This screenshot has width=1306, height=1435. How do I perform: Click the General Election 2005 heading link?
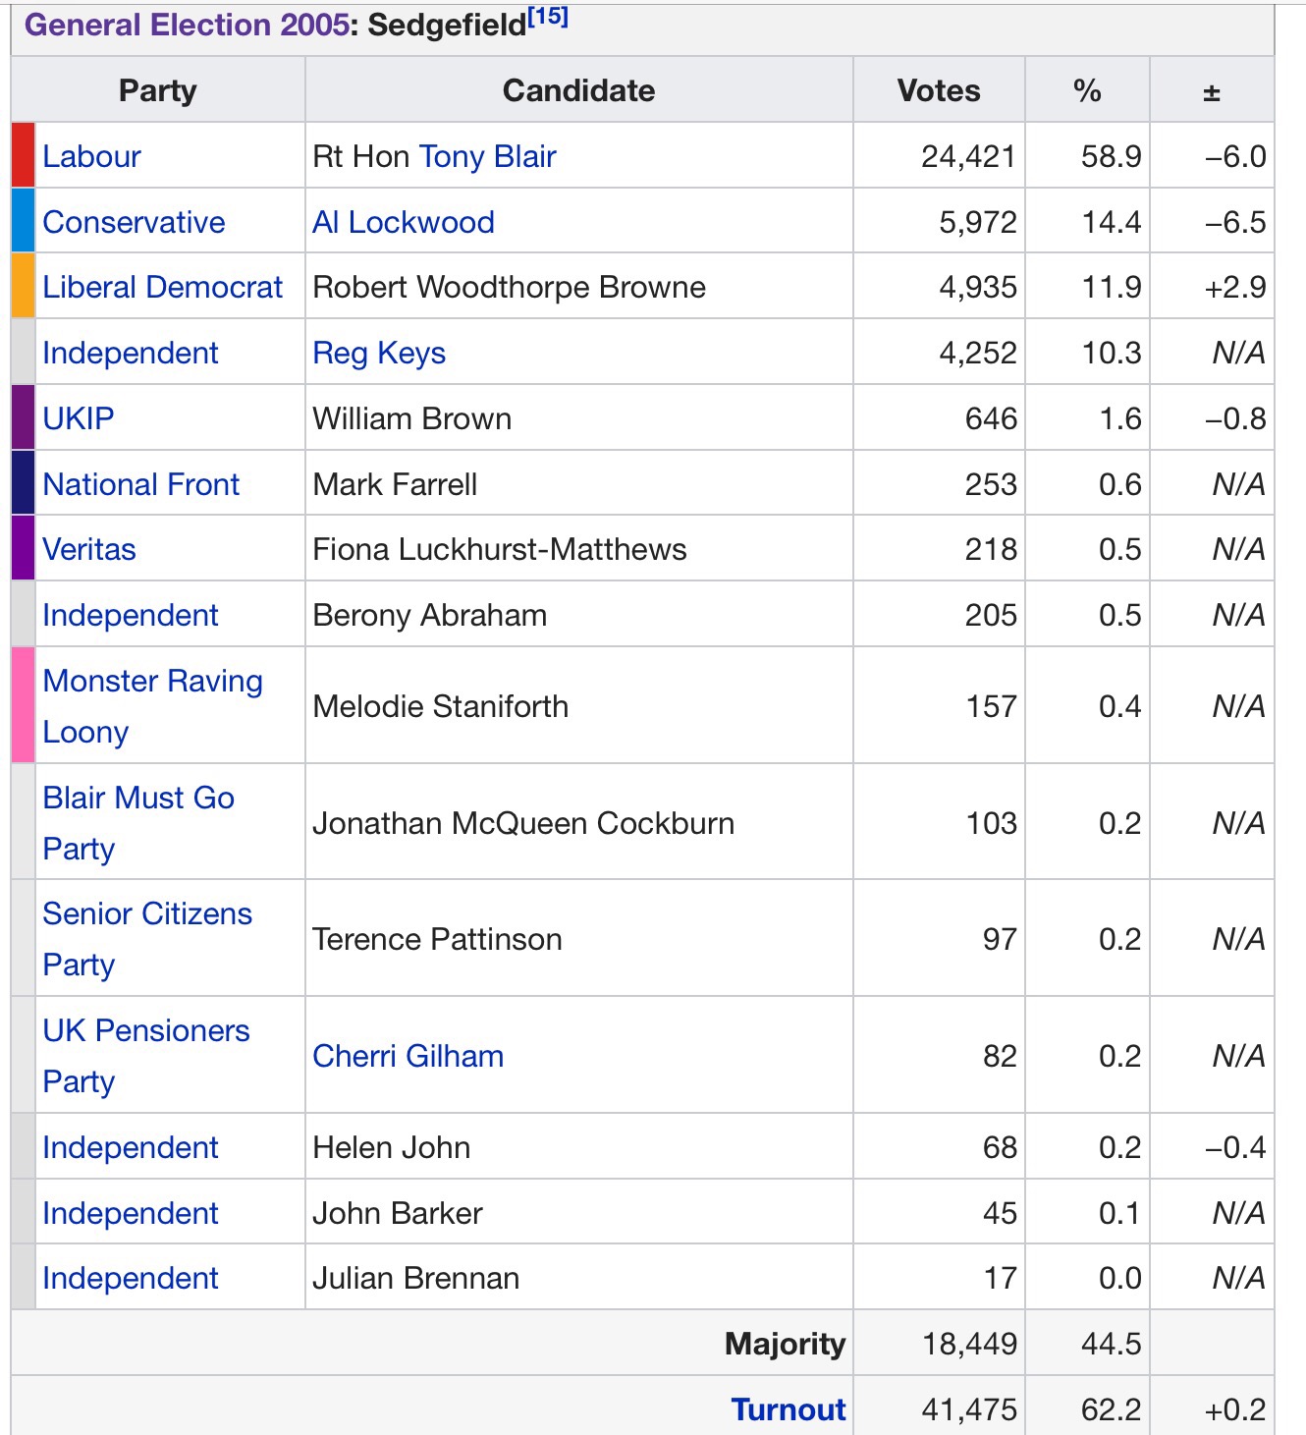(x=186, y=25)
